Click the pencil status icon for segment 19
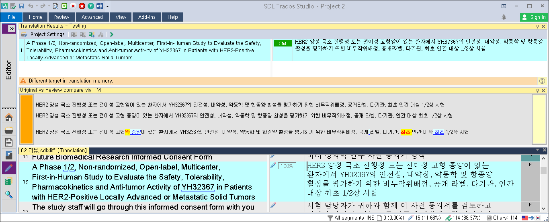549x222 pixels. pyautogui.click(x=273, y=165)
